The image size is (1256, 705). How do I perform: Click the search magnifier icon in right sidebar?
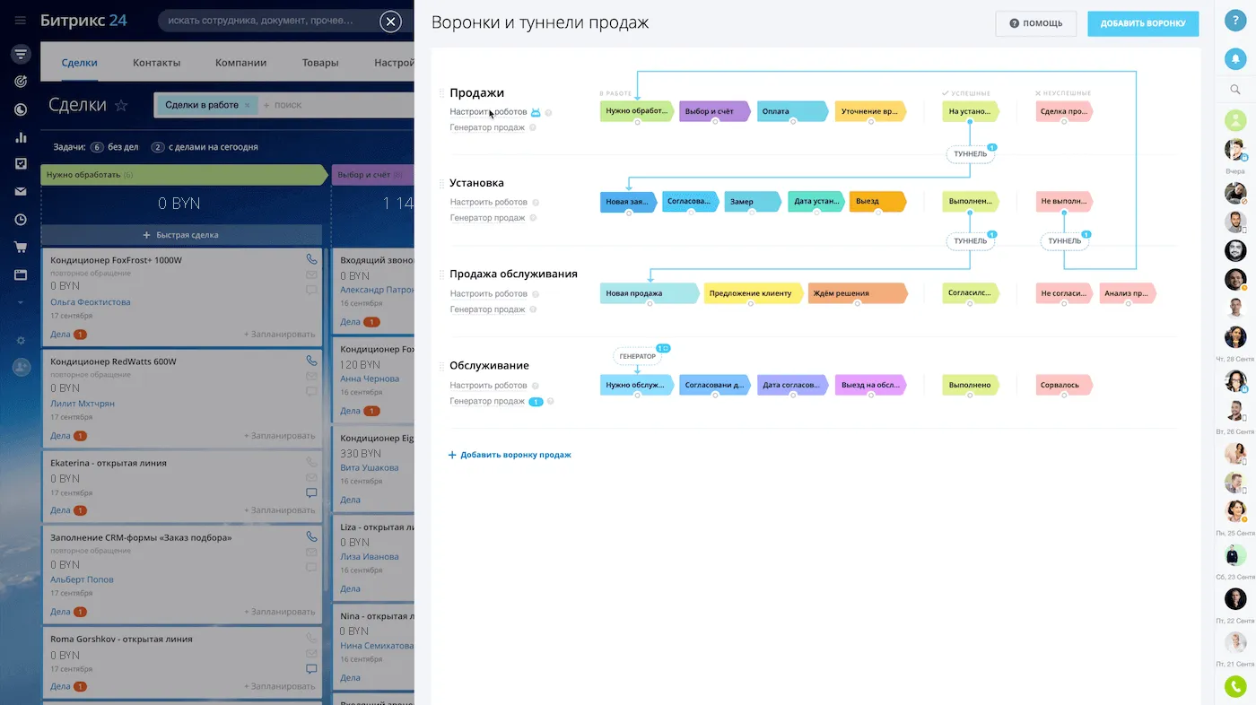coord(1235,89)
